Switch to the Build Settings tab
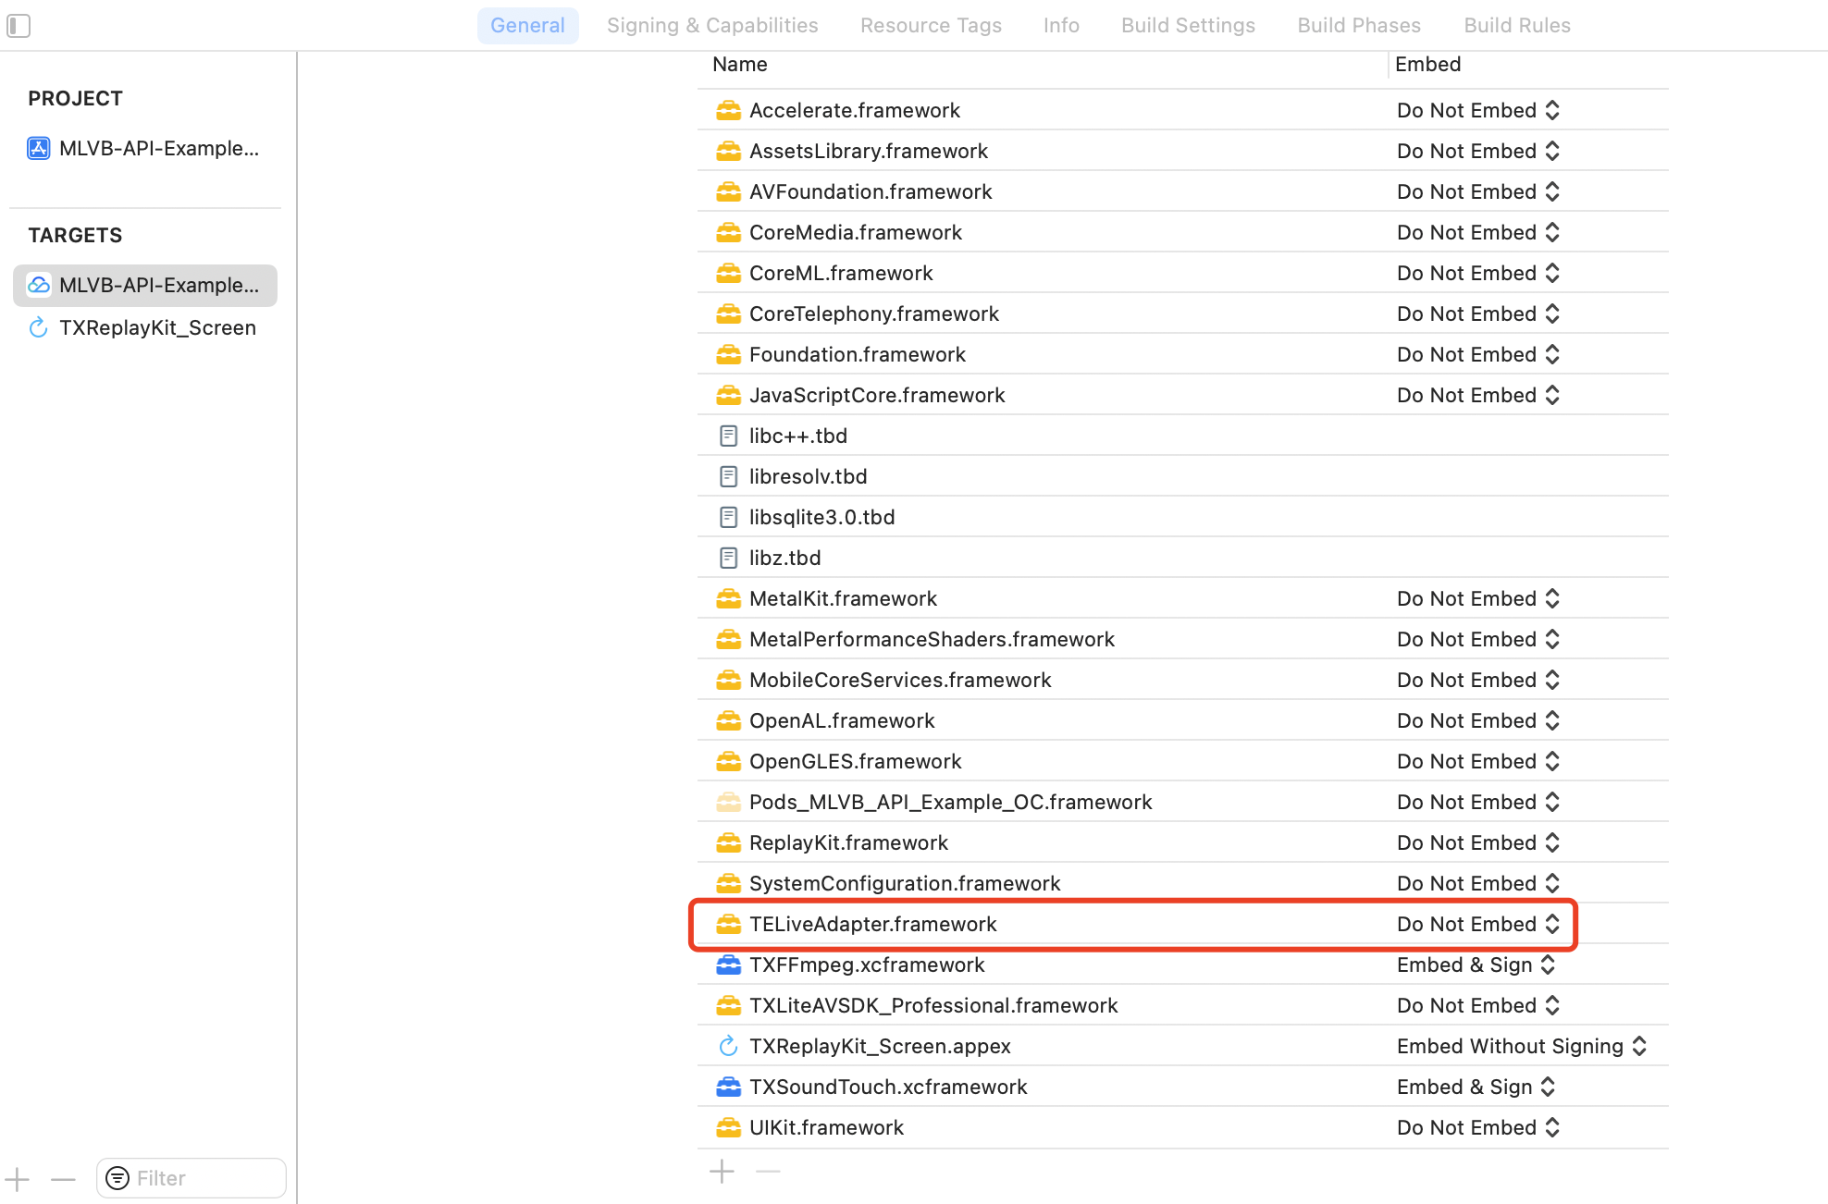Image resolution: width=1828 pixels, height=1204 pixels. (1188, 25)
